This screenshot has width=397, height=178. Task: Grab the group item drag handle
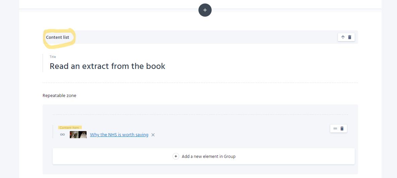coord(335,128)
